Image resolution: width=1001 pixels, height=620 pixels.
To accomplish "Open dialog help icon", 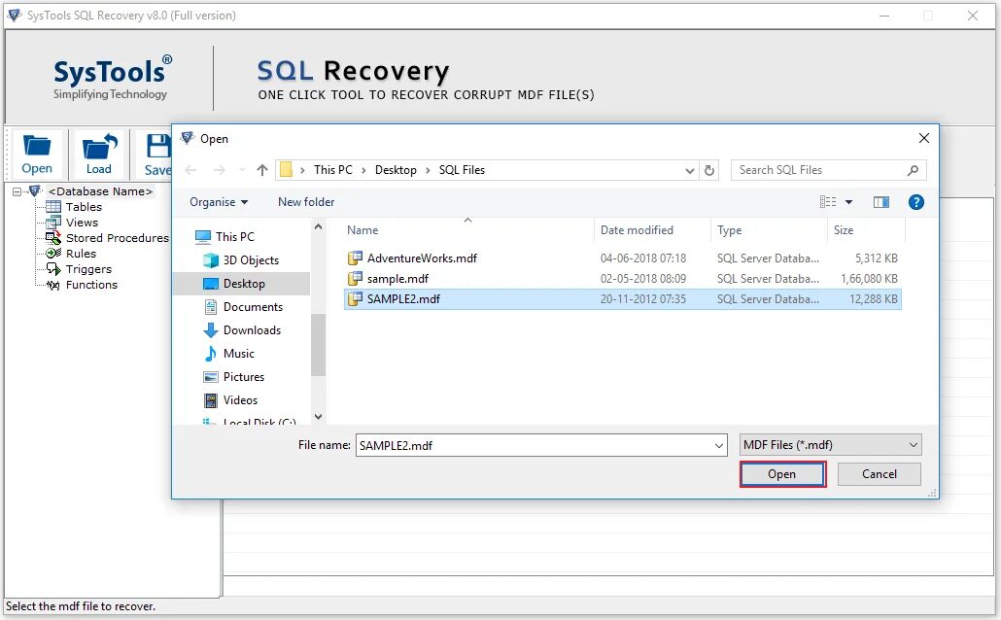I will point(916,202).
